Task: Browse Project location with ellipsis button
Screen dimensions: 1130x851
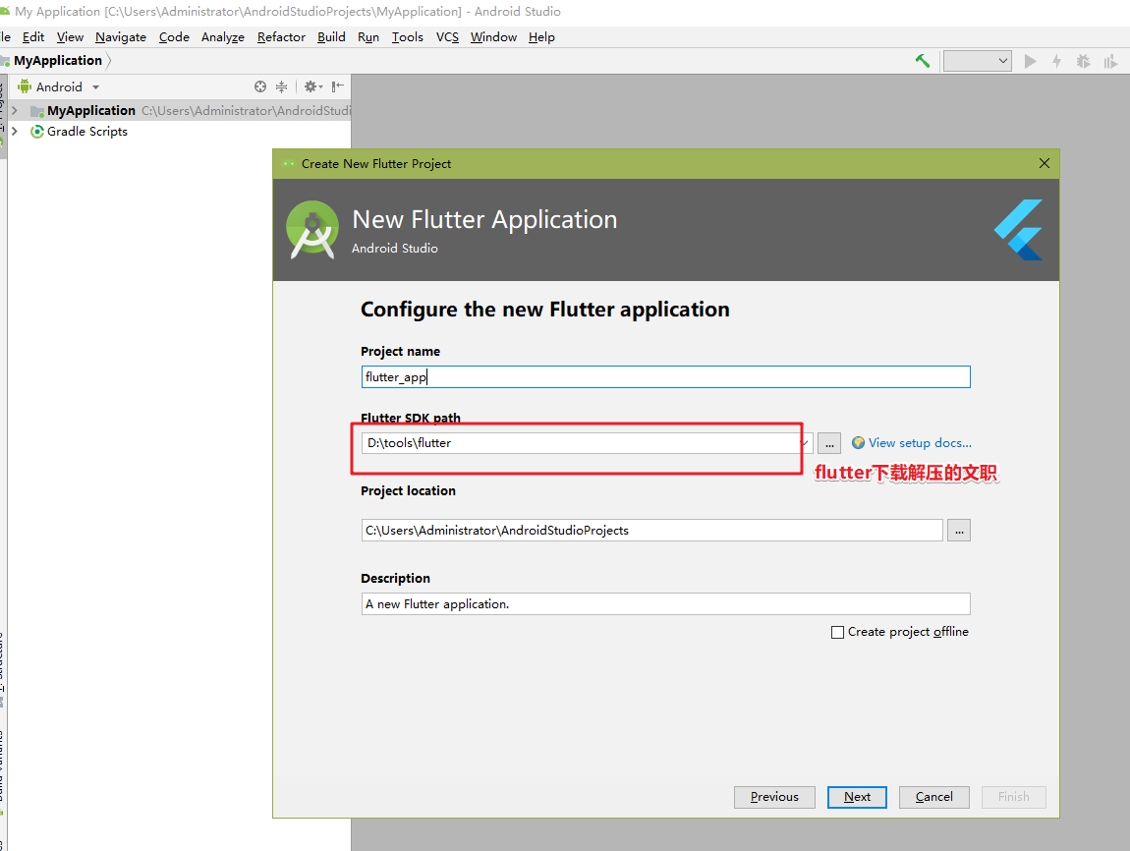Action: point(958,531)
